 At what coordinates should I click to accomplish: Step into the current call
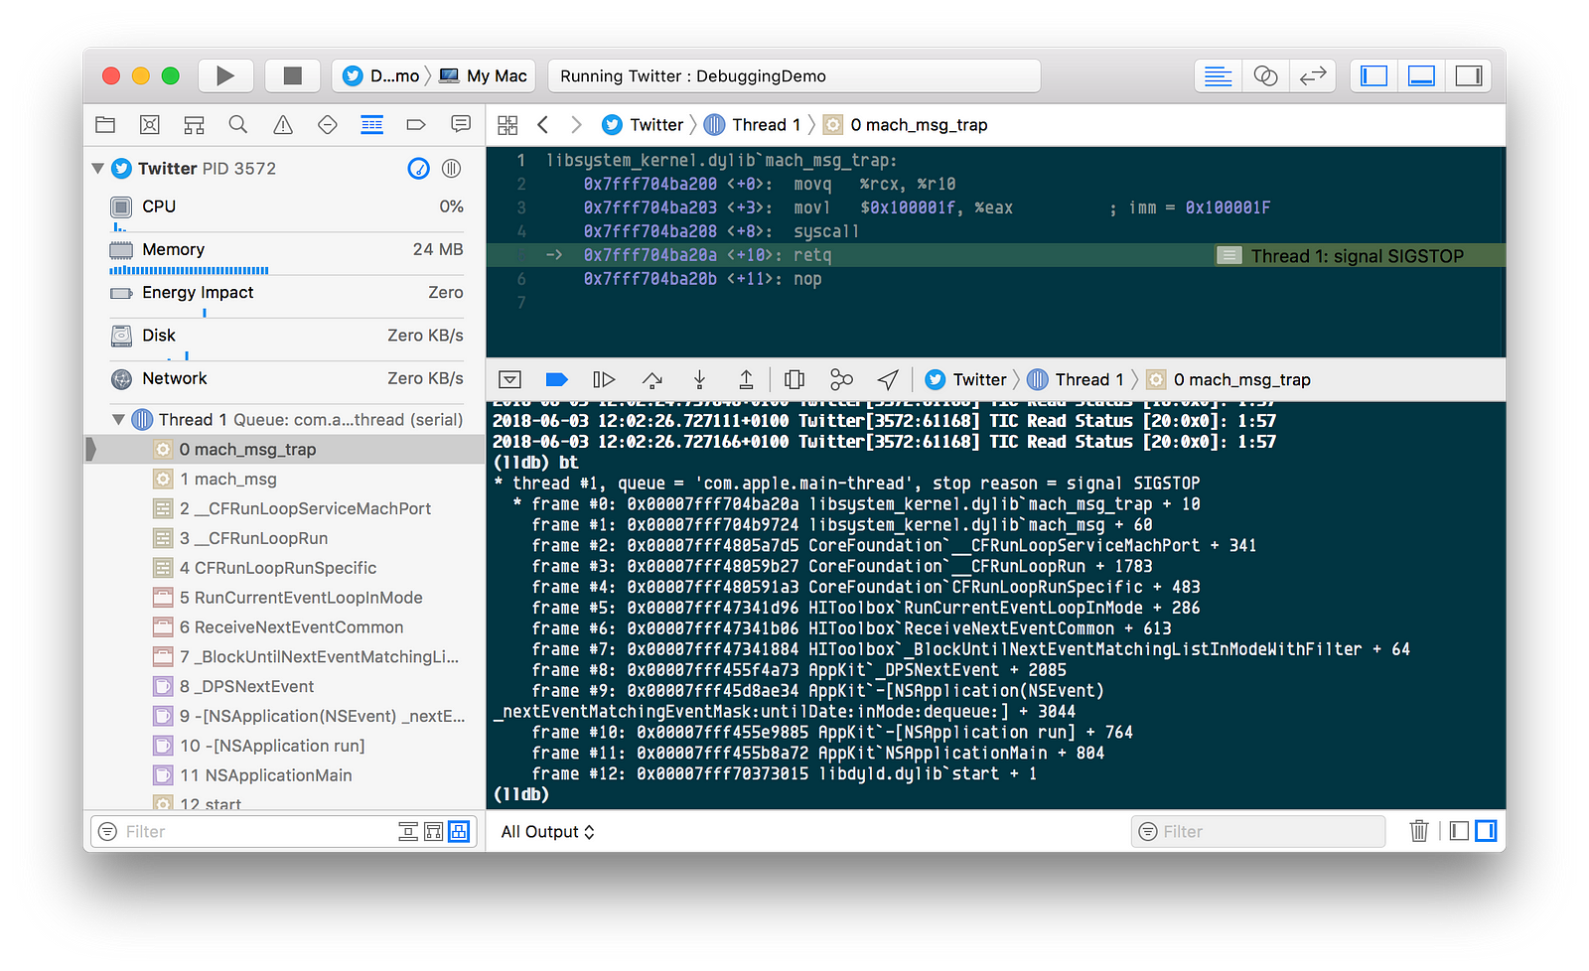[699, 379]
